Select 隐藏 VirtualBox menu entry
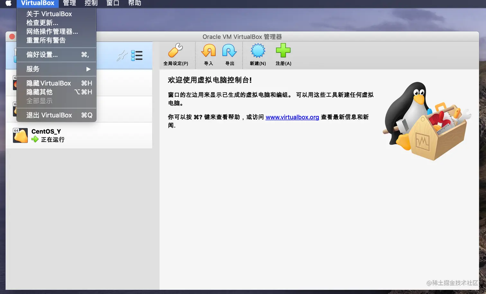This screenshot has height=294, width=486. pos(57,83)
